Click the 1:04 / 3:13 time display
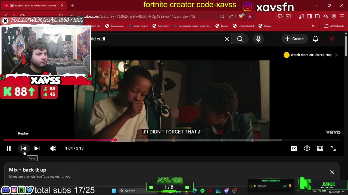This screenshot has height=195, width=348. (x=74, y=148)
